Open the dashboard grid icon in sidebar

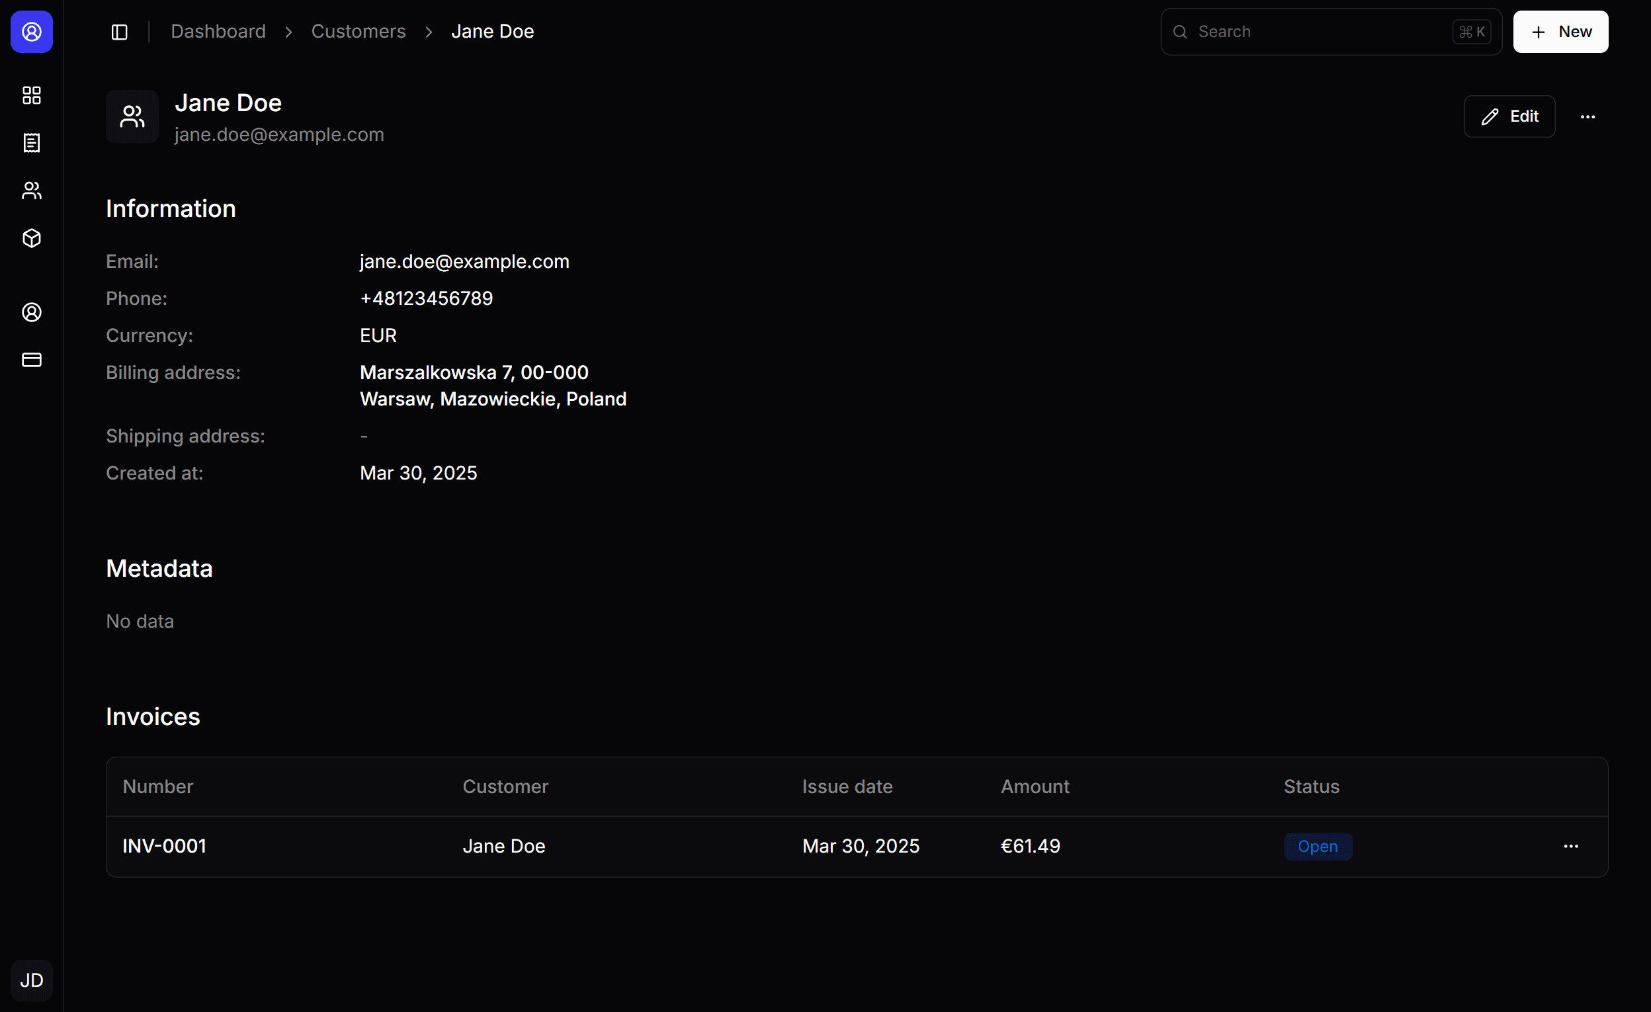[x=32, y=95]
